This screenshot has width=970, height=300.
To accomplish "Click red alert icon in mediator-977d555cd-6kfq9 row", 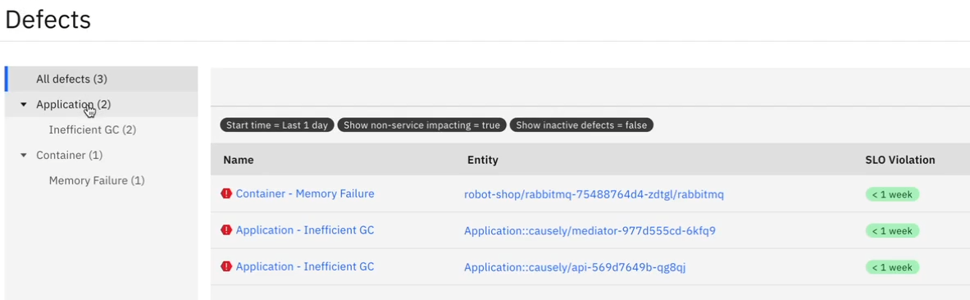I will pos(226,230).
